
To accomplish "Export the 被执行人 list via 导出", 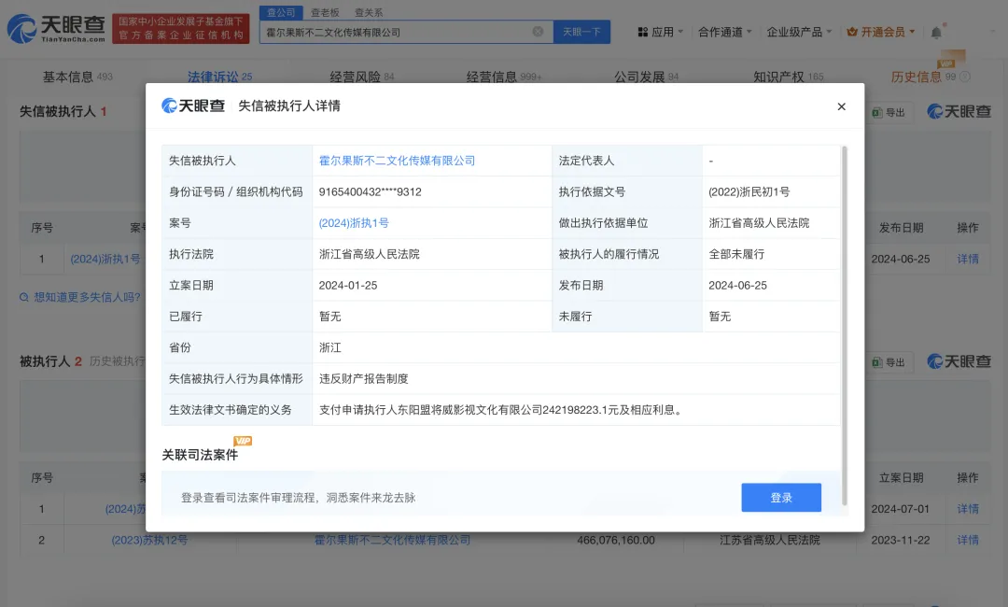I will pyautogui.click(x=889, y=362).
